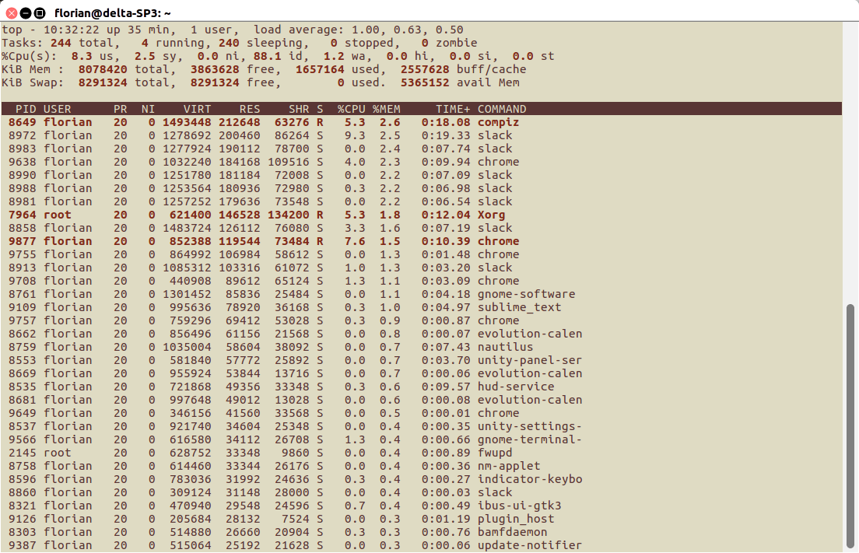
Task: Minimize the terminal window
Action: tap(26, 13)
